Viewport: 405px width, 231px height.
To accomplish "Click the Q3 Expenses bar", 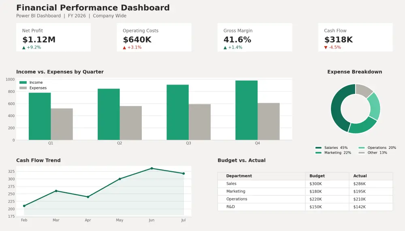I will tap(200, 122).
